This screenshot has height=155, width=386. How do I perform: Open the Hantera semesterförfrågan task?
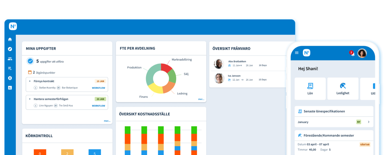(x=67, y=102)
